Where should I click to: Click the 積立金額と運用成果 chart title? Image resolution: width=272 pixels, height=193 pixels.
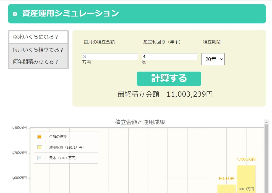pos(140,122)
